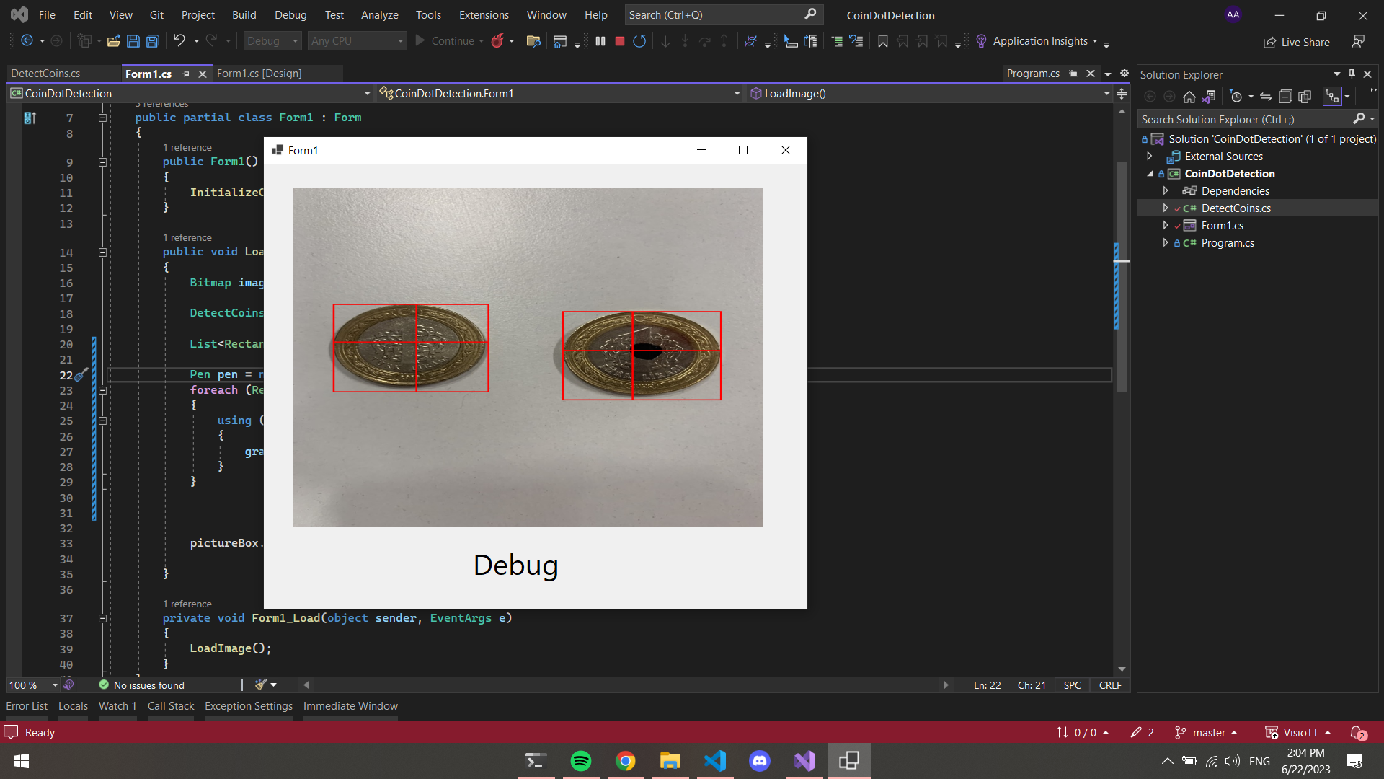Stop debugging with the red square

(x=619, y=41)
